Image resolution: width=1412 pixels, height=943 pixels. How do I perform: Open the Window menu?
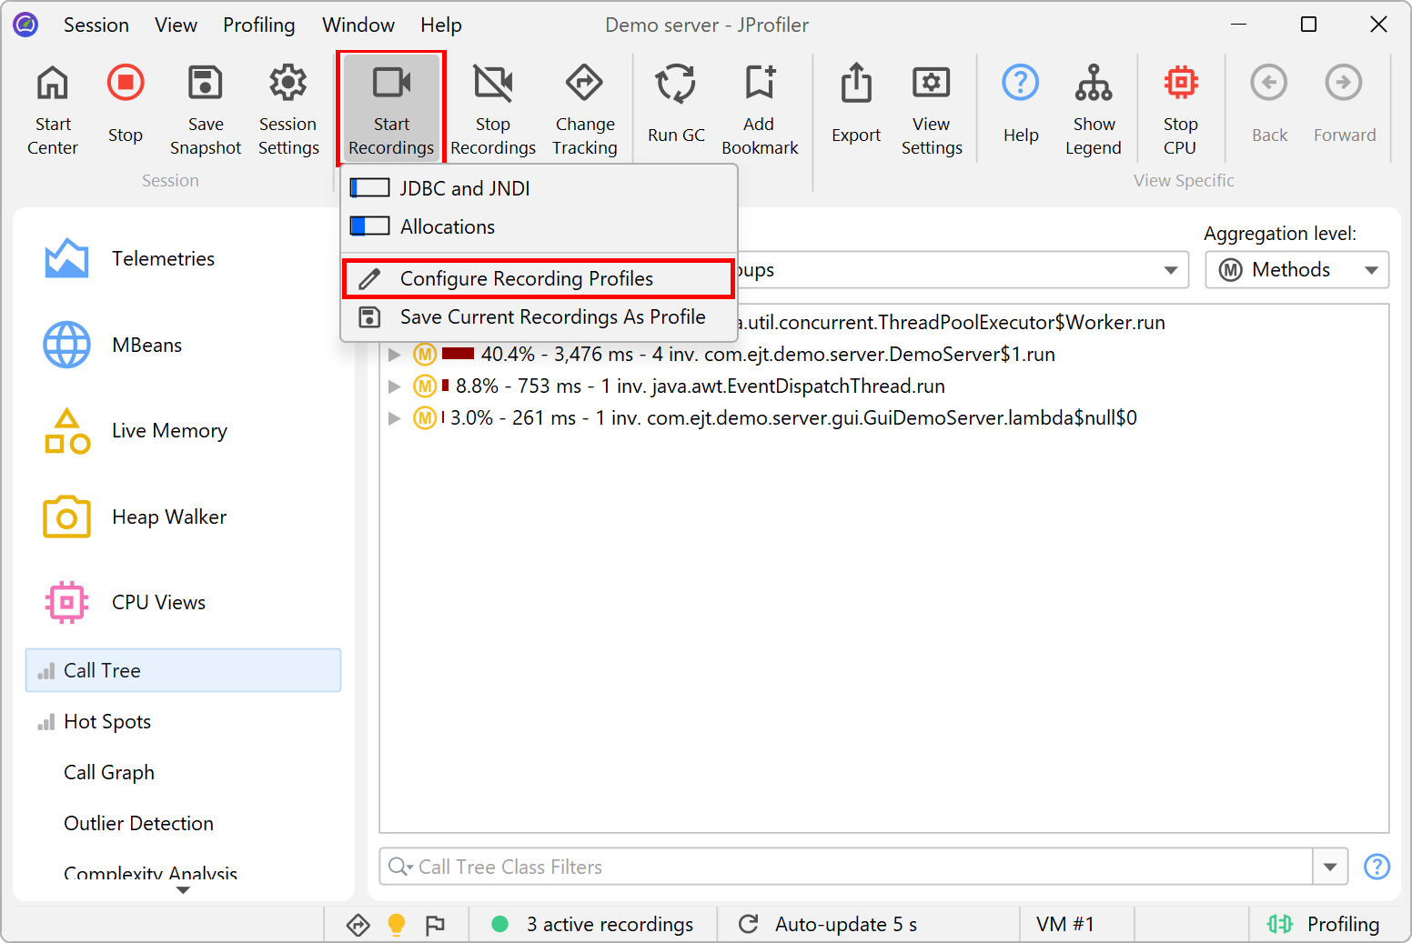[x=358, y=25]
